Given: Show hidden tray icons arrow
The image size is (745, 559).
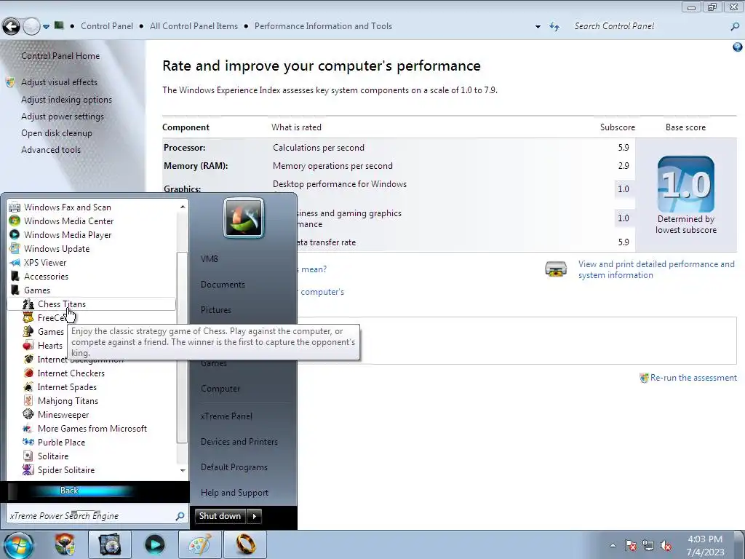Looking at the screenshot, I should [x=613, y=545].
